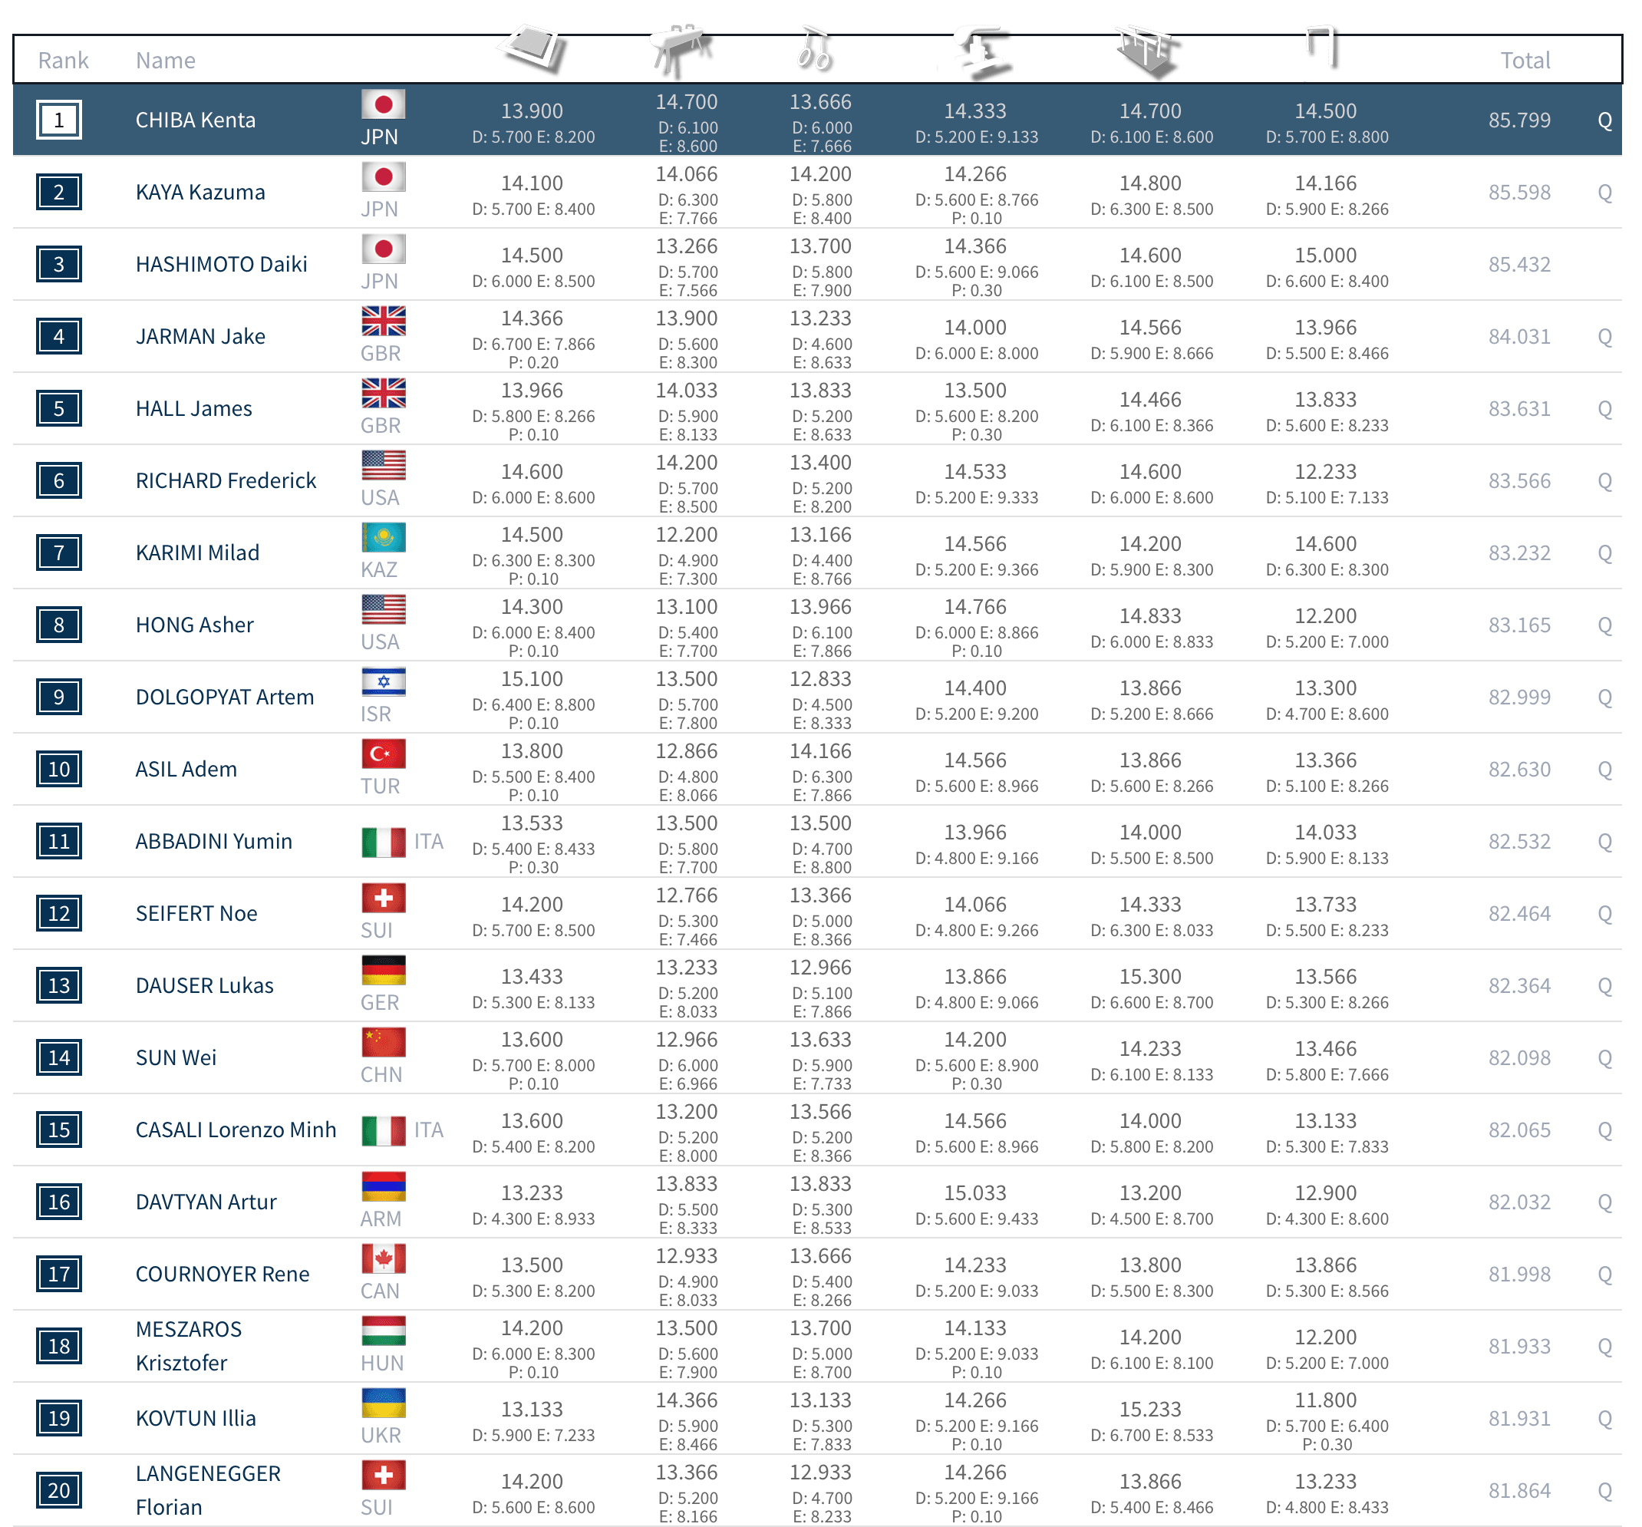Click Canada flag beside COURNOYER Rene
This screenshot has height=1527, width=1642.
coord(383,1258)
